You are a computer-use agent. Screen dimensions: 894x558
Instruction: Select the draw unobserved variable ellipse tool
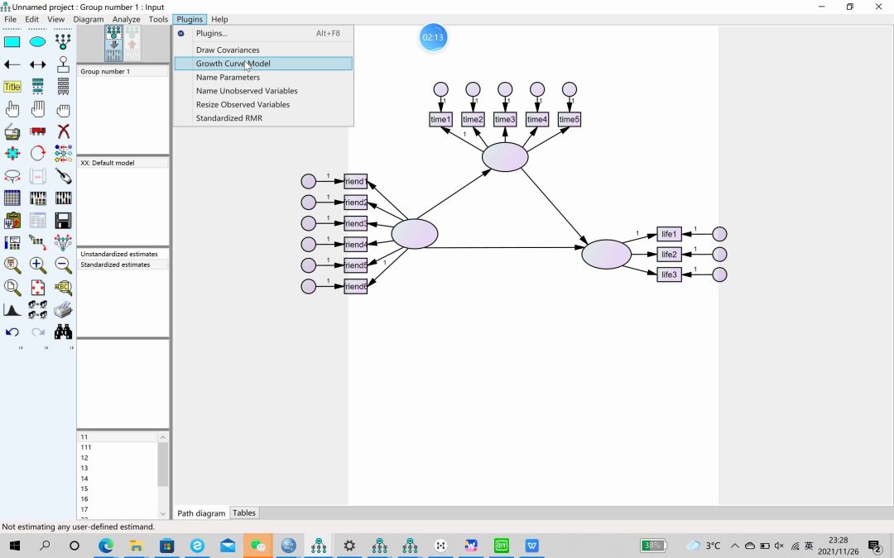tap(37, 42)
